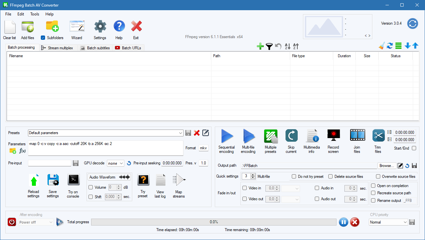Open Map streams

pyautogui.click(x=179, y=180)
